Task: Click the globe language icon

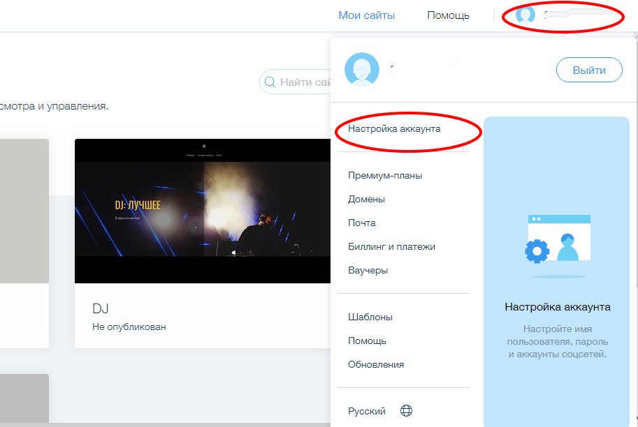Action: [406, 411]
